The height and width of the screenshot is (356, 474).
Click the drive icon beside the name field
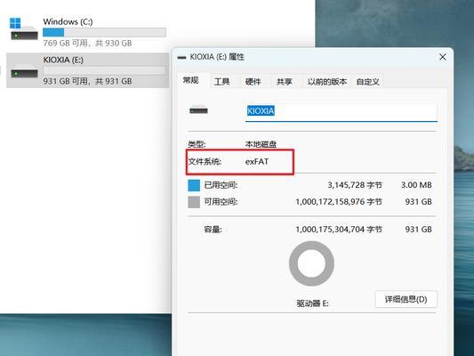coord(198,109)
